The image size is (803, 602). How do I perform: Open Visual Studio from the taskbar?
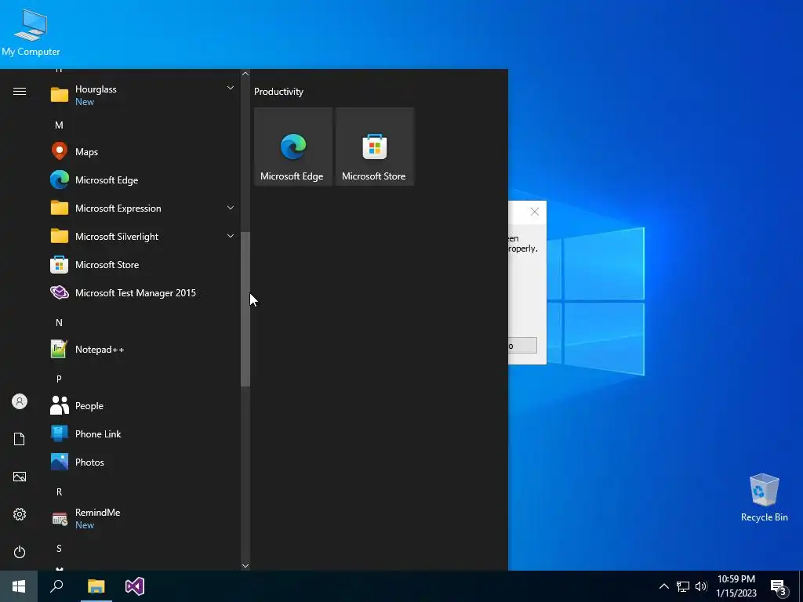click(x=135, y=586)
